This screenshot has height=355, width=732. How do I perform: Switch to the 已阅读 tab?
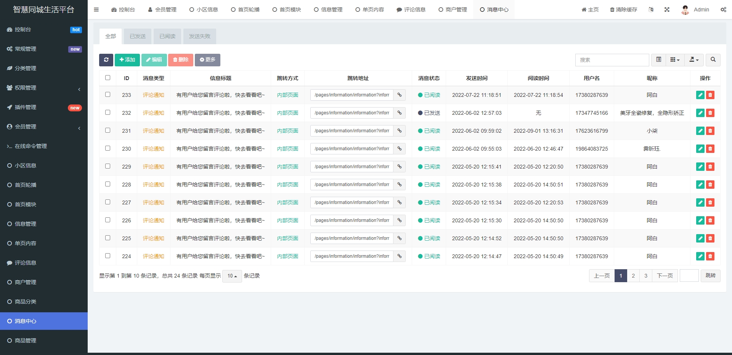pos(167,36)
